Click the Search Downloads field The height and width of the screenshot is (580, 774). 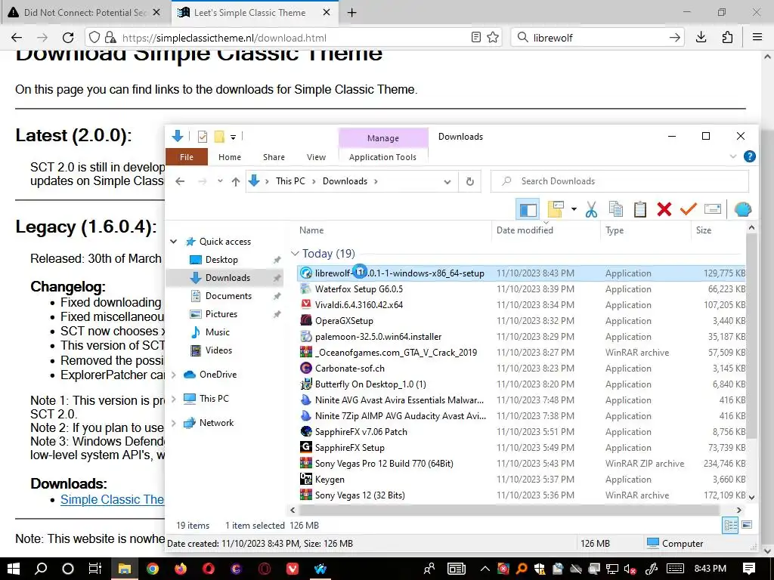[620, 181]
